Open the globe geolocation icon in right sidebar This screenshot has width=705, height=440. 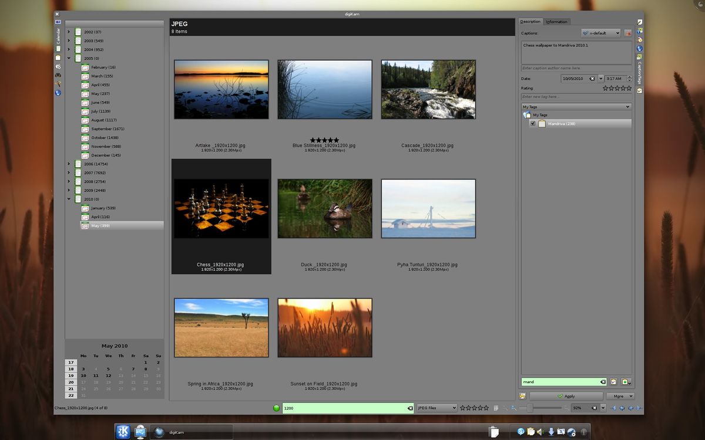pos(640,49)
